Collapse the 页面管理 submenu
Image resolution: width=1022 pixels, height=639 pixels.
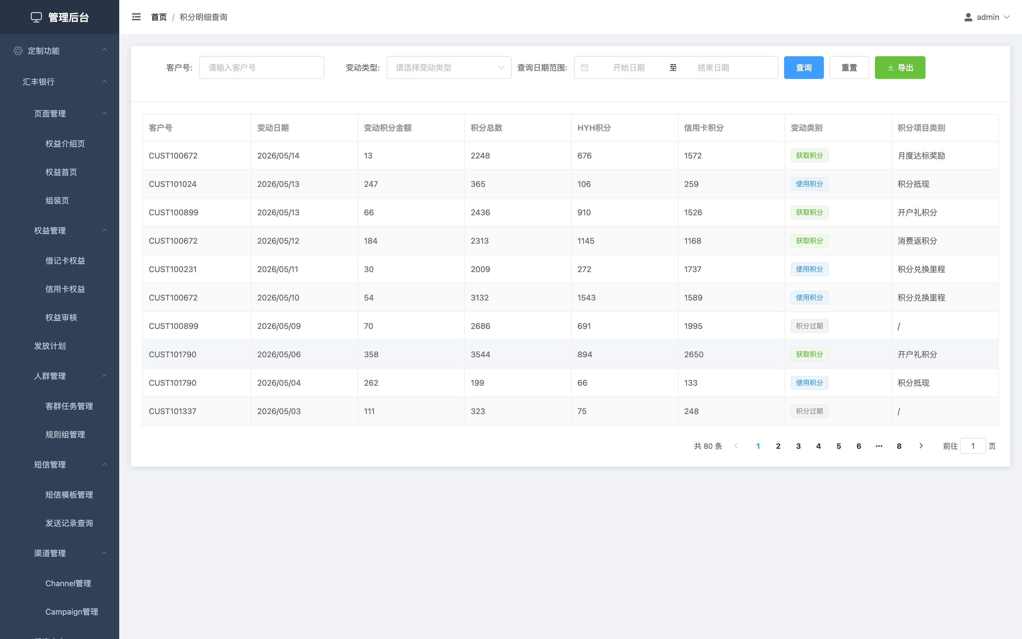coord(104,113)
